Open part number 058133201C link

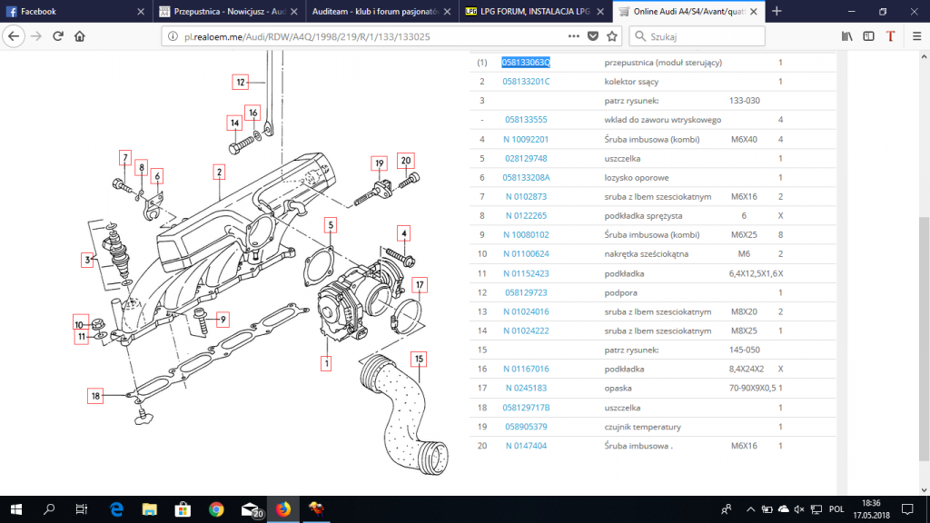526,81
